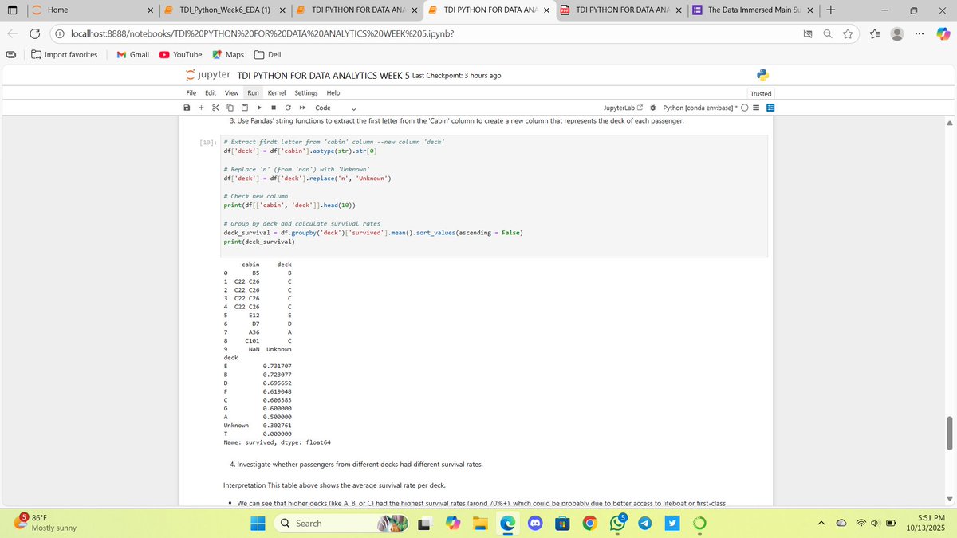Click the Trusted notebook button

[761, 93]
